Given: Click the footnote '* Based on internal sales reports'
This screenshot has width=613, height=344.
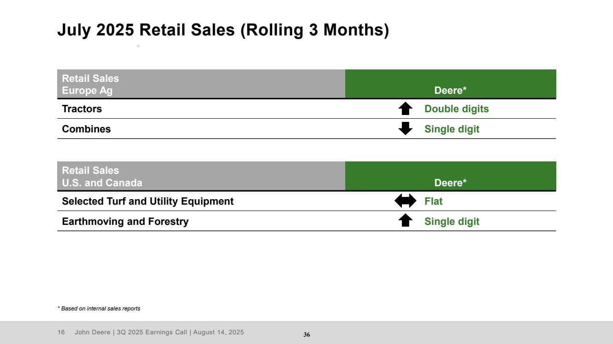Looking at the screenshot, I should tap(99, 309).
